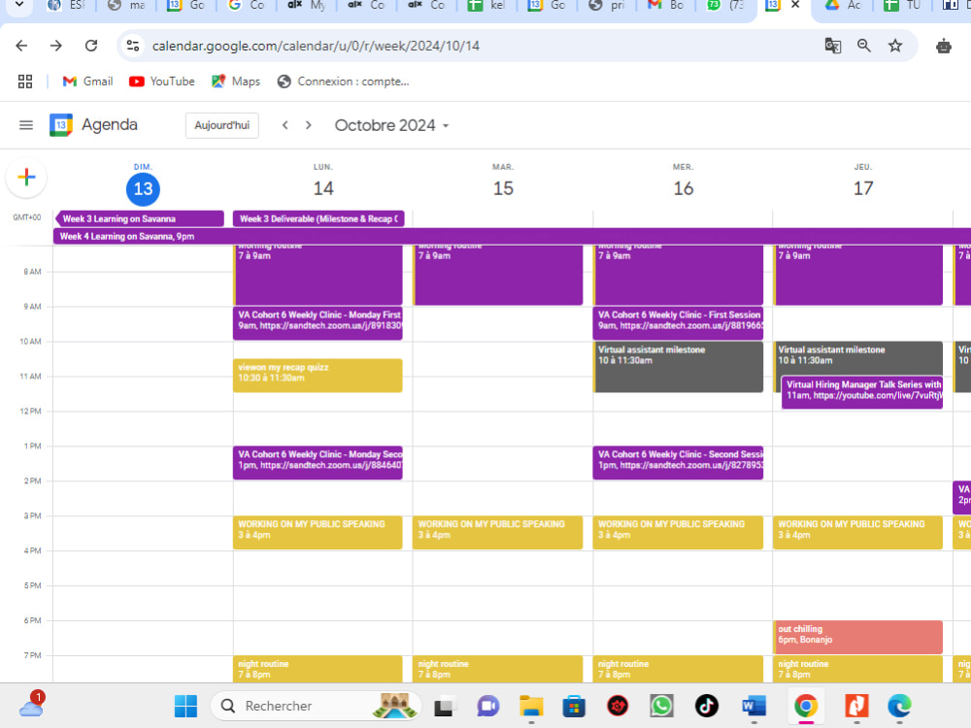Image resolution: width=971 pixels, height=728 pixels.
Task: Open the Connexion : compte bookmark
Action: (343, 82)
